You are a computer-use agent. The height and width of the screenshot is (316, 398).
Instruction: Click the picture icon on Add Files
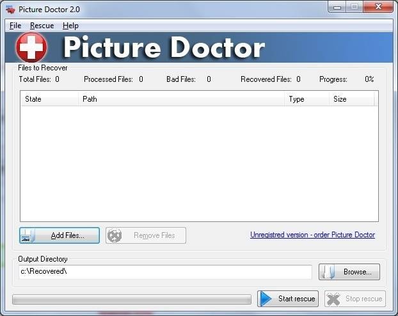click(x=28, y=236)
